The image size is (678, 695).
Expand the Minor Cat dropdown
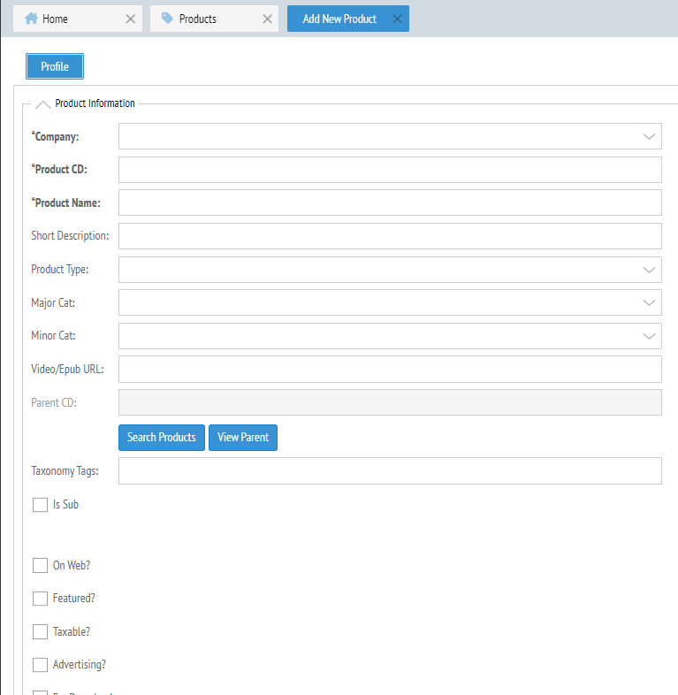[649, 336]
